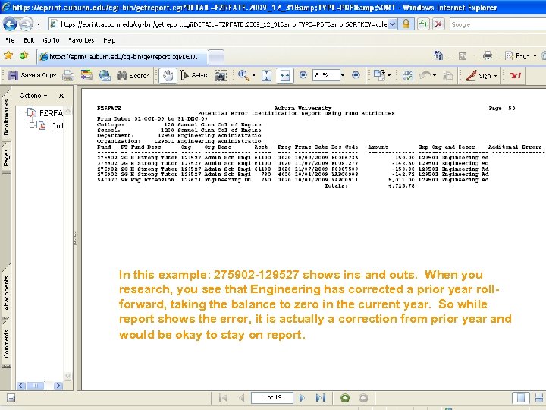Click the zoom percentage field
546x410 pixels.
[x=326, y=75]
